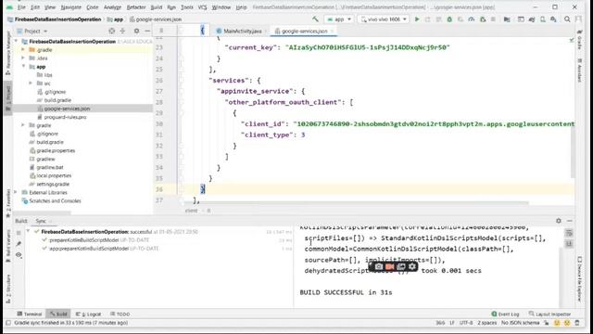Select the prepareKotlinBuildScriptModel task row without the app prefix
The width and height of the screenshot is (593, 334).
pyautogui.click(x=95, y=240)
